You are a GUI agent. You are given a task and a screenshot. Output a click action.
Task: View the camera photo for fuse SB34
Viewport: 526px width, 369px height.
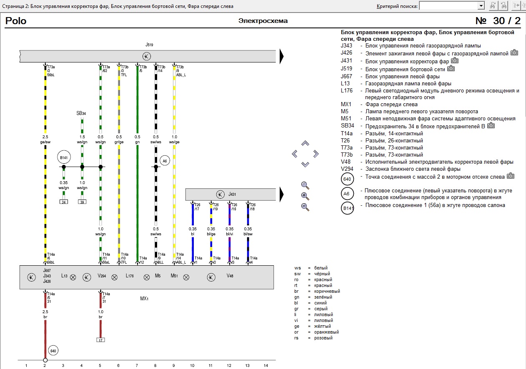491,125
